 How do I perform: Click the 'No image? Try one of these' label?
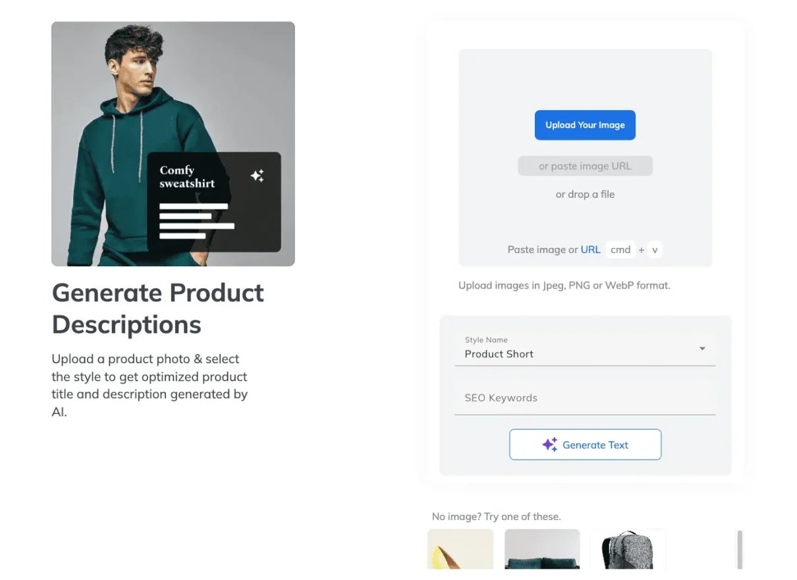(x=496, y=516)
